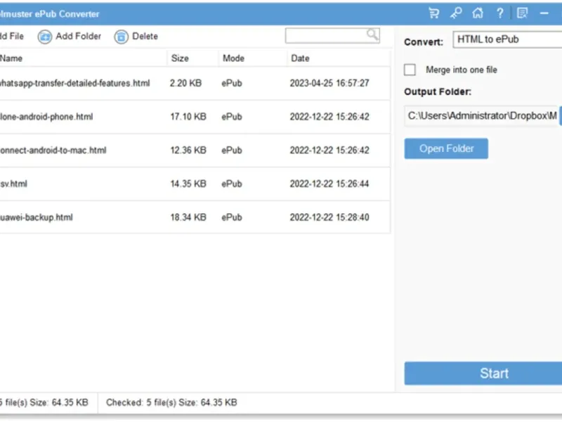Screen dimensions: 562x422
Task: Minimize the ePub Converter window
Action: 544,13
